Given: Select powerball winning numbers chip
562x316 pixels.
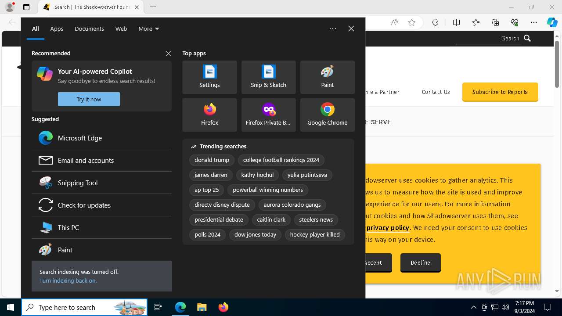Looking at the screenshot, I should [x=268, y=190].
